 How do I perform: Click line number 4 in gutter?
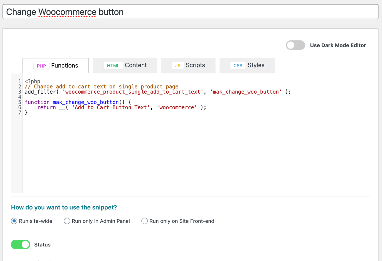[x=20, y=97]
